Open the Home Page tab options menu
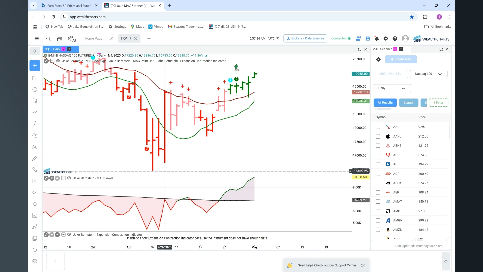 [x=106, y=39]
